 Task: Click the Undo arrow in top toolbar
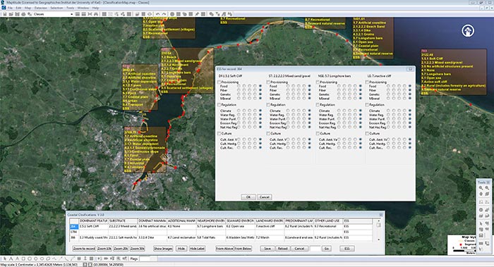click(x=157, y=14)
